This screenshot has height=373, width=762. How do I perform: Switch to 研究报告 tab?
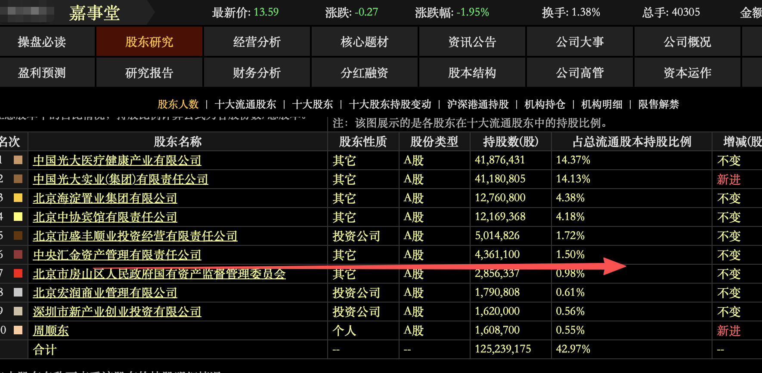[x=149, y=73]
